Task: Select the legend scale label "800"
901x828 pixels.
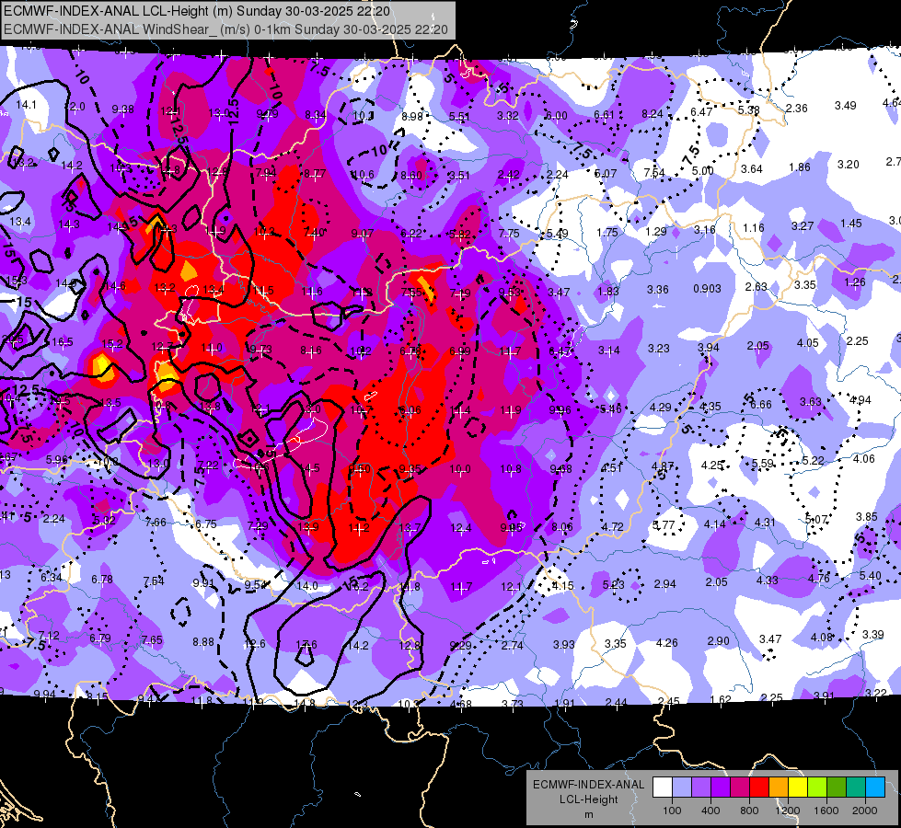Action: [x=749, y=811]
